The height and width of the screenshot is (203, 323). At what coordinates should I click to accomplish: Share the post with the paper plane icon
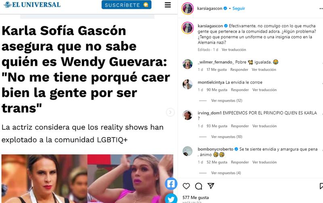coord(211,186)
